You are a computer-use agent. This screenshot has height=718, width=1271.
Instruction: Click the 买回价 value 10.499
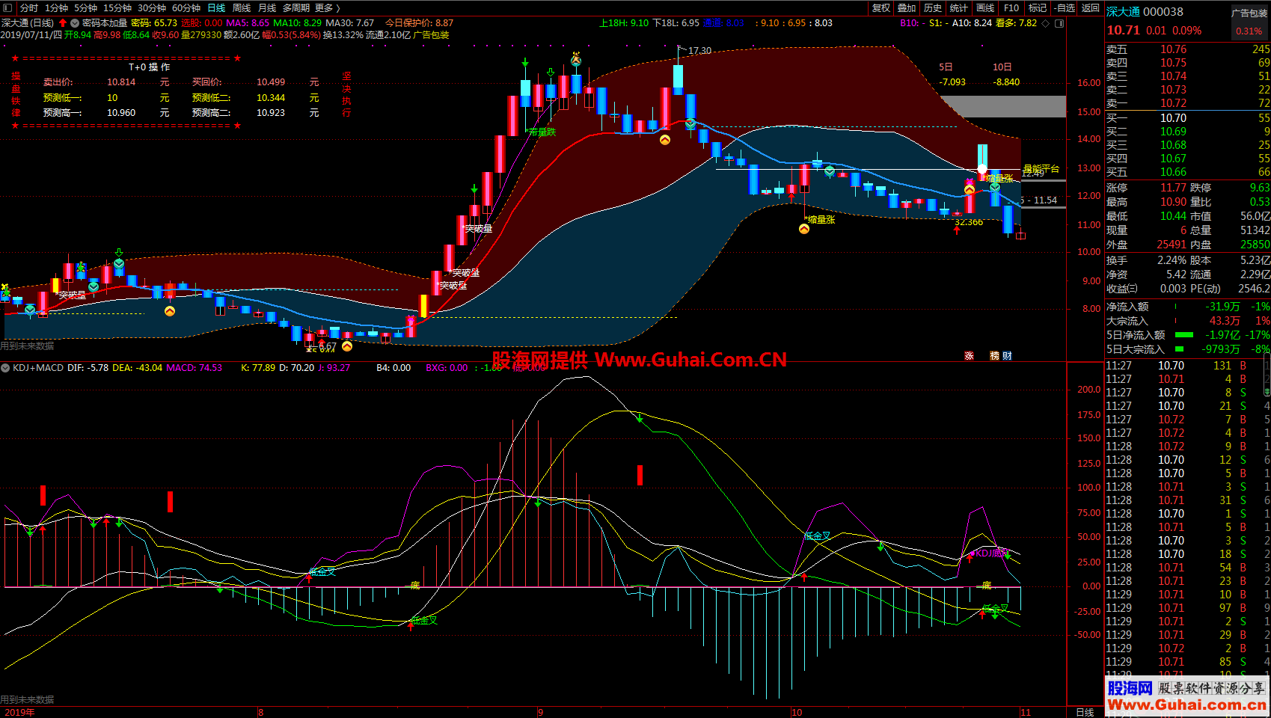[271, 82]
